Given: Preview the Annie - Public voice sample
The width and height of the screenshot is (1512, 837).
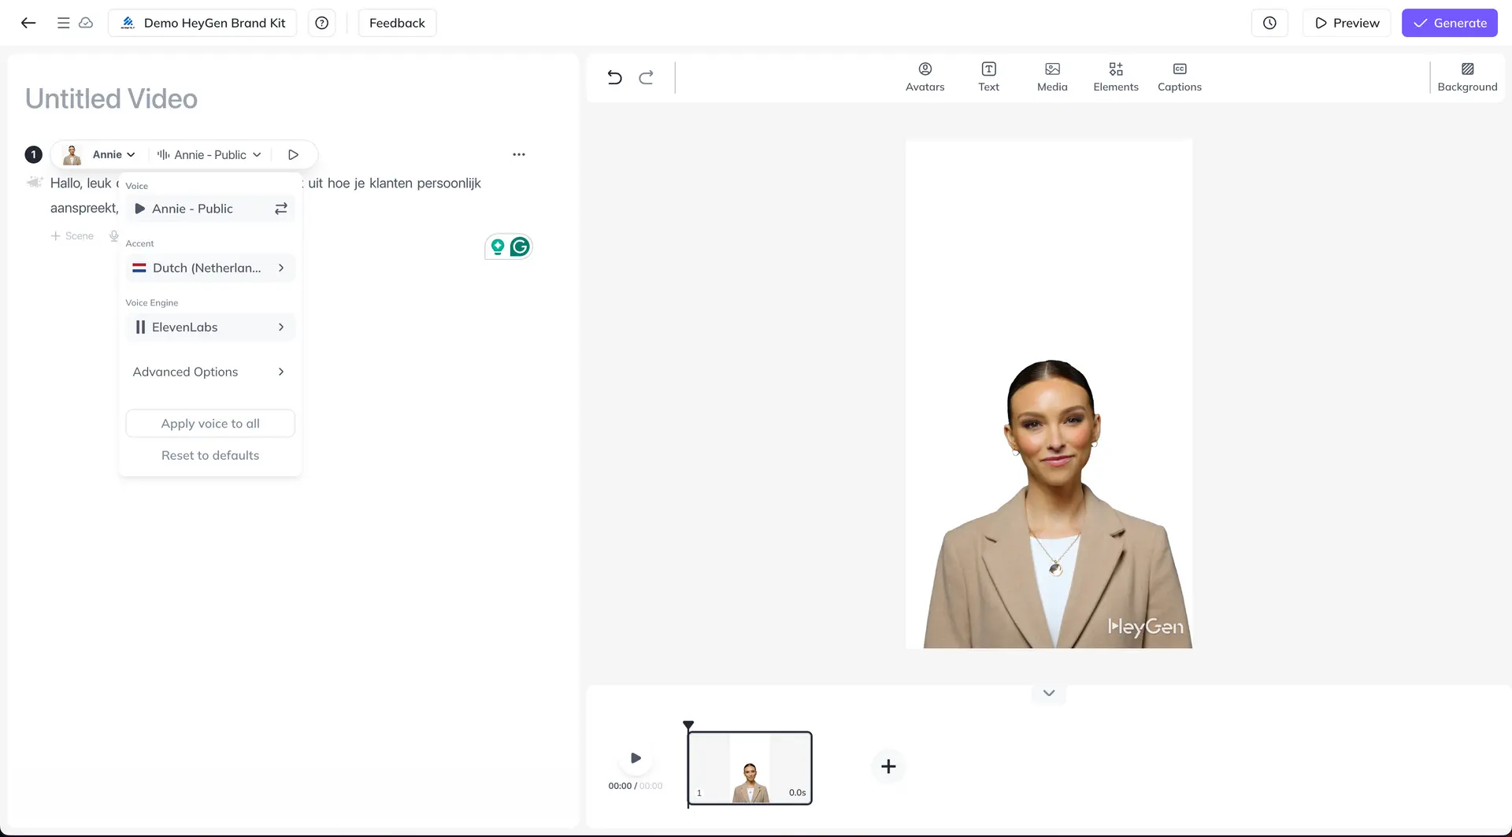Looking at the screenshot, I should (139, 209).
